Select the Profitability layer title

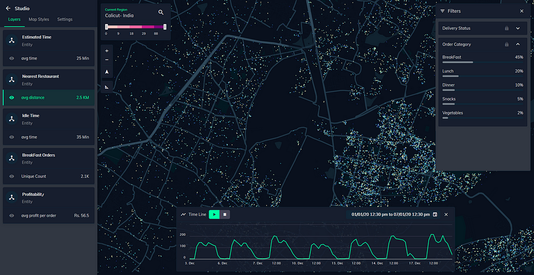(x=33, y=194)
